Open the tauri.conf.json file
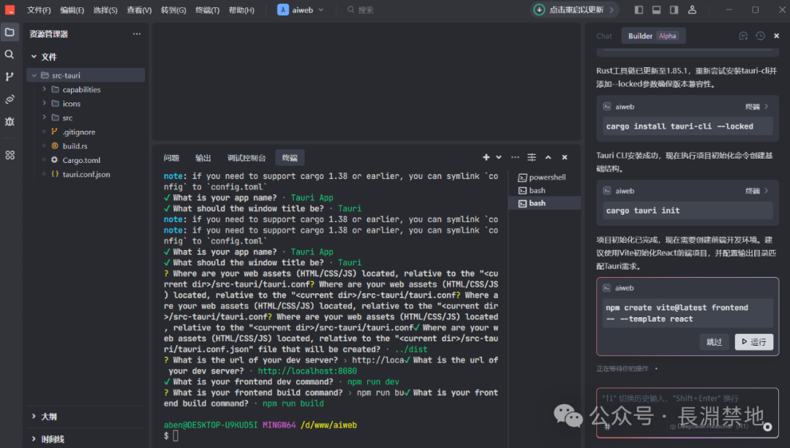This screenshot has width=790, height=448. click(86, 174)
